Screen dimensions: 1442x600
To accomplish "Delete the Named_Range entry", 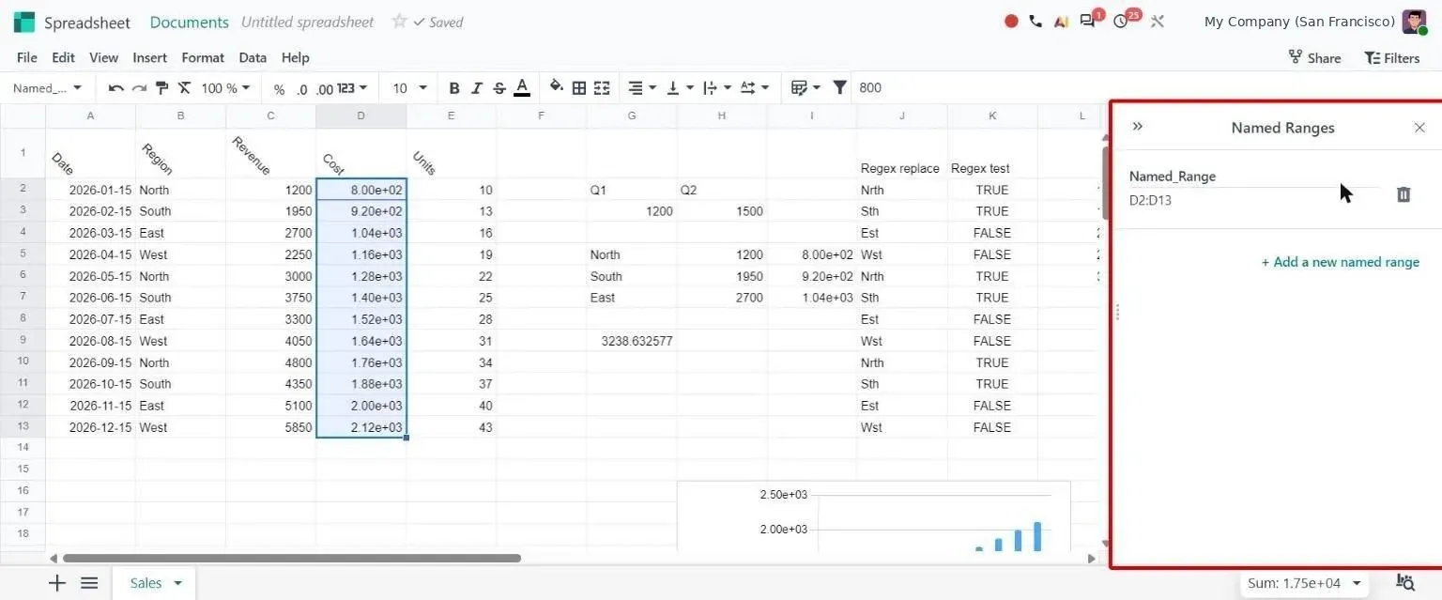I will [x=1404, y=194].
